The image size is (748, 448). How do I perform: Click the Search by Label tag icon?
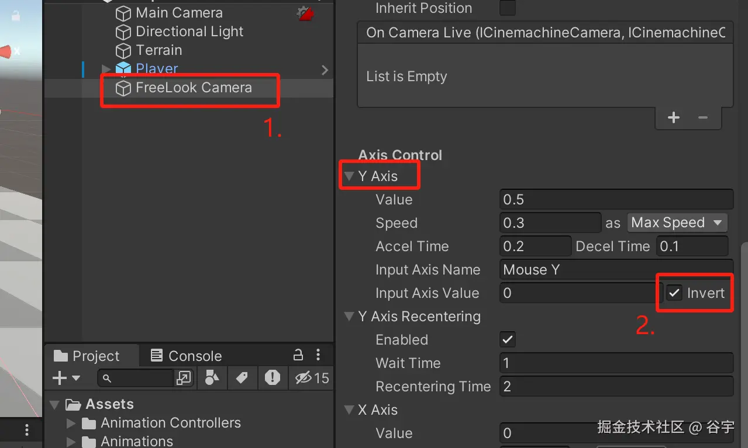click(242, 378)
